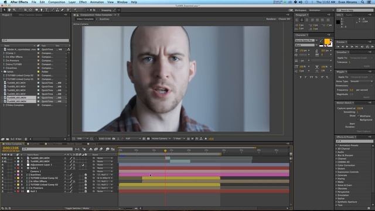Hide the Adjustment Layer 1 layer
This screenshot has width=375, height=211.
[2, 165]
